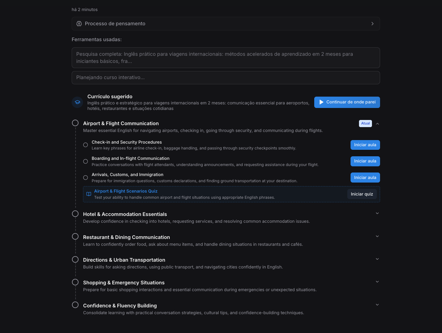The height and width of the screenshot is (333, 442).
Task: Click the Atual badge on Airport & Flight Communication
Action: pos(365,123)
